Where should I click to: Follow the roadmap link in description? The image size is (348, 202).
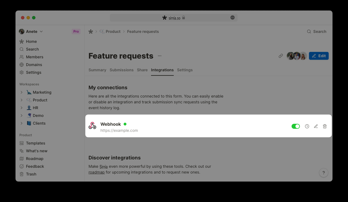(97, 172)
